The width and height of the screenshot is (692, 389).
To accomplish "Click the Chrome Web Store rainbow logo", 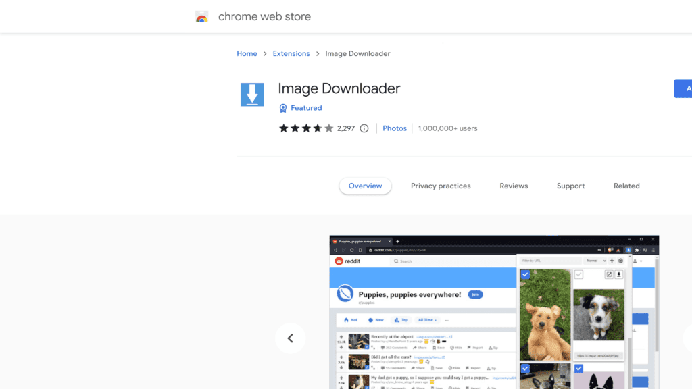I will (201, 17).
